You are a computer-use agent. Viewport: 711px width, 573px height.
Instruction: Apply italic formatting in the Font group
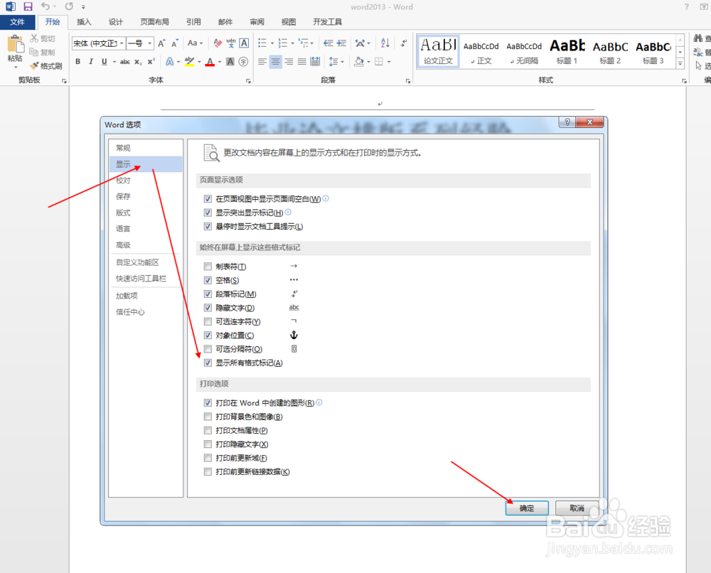coord(90,63)
